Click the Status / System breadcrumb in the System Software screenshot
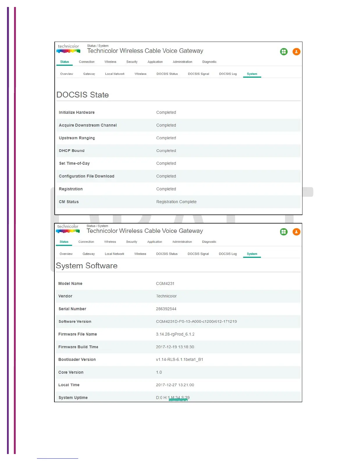356x461 pixels. 97,226
